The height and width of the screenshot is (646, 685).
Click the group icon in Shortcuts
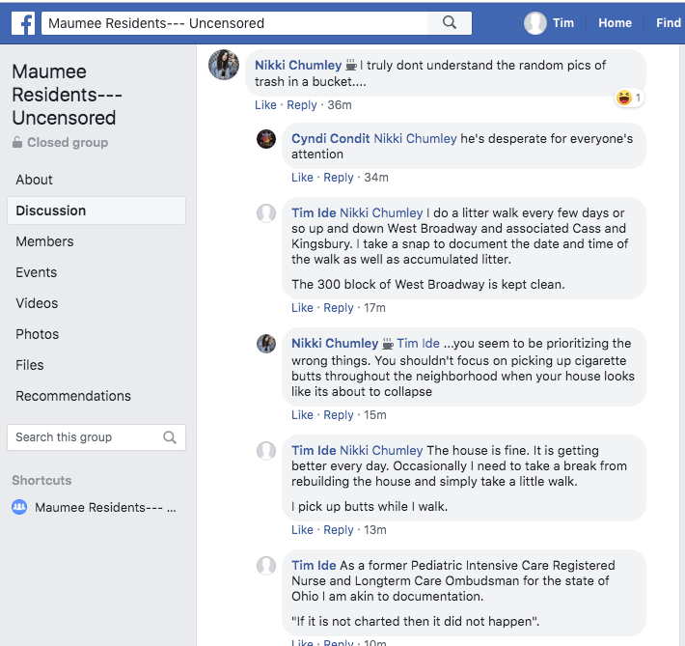pos(19,507)
